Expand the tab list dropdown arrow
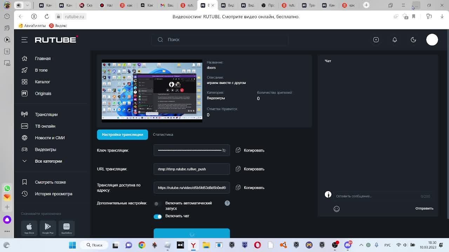 pos(27,5)
